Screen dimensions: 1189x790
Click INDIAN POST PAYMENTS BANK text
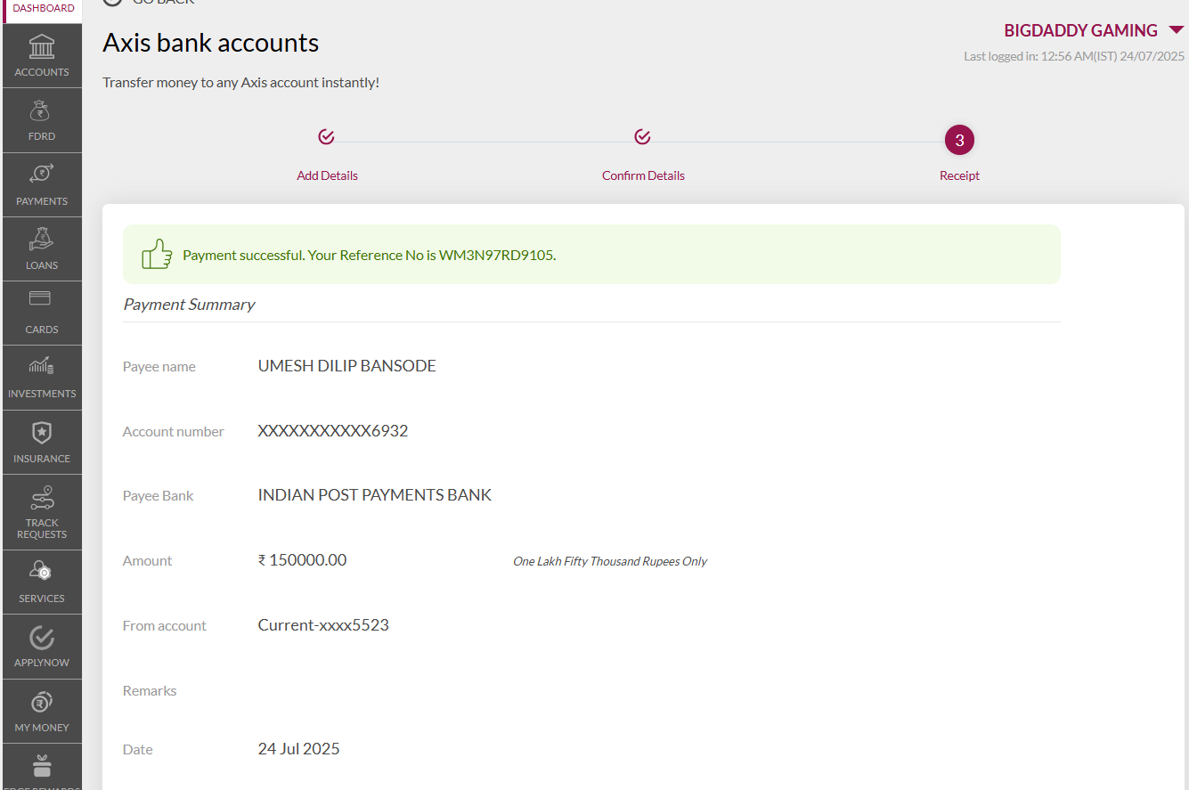click(374, 495)
